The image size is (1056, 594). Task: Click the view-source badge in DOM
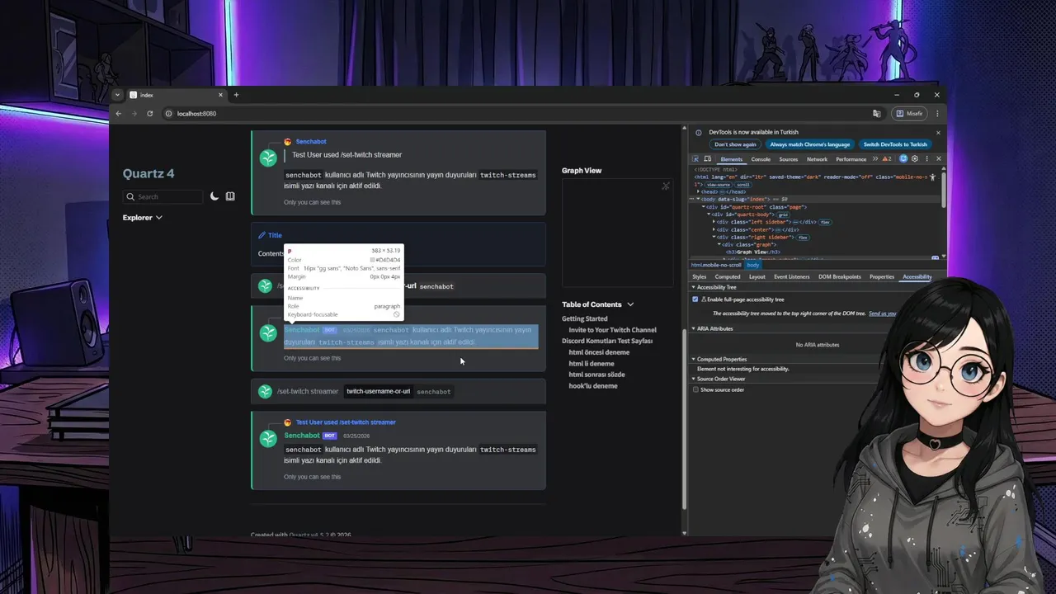(x=718, y=185)
